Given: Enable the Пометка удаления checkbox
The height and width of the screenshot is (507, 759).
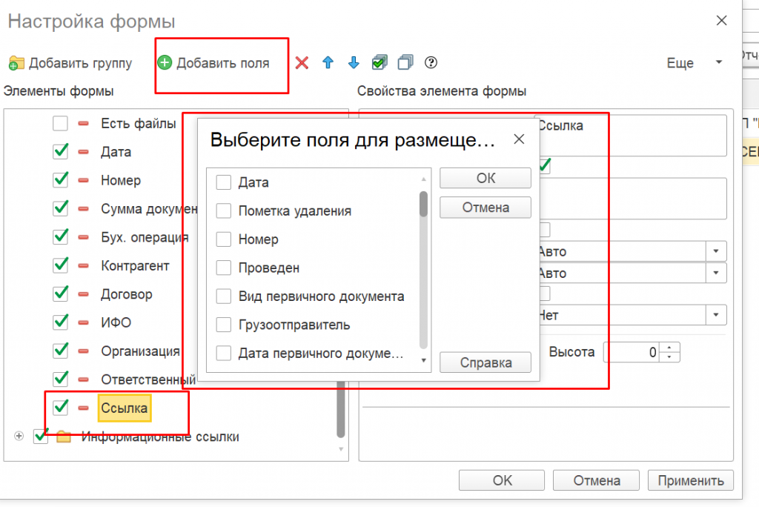Looking at the screenshot, I should click(224, 211).
